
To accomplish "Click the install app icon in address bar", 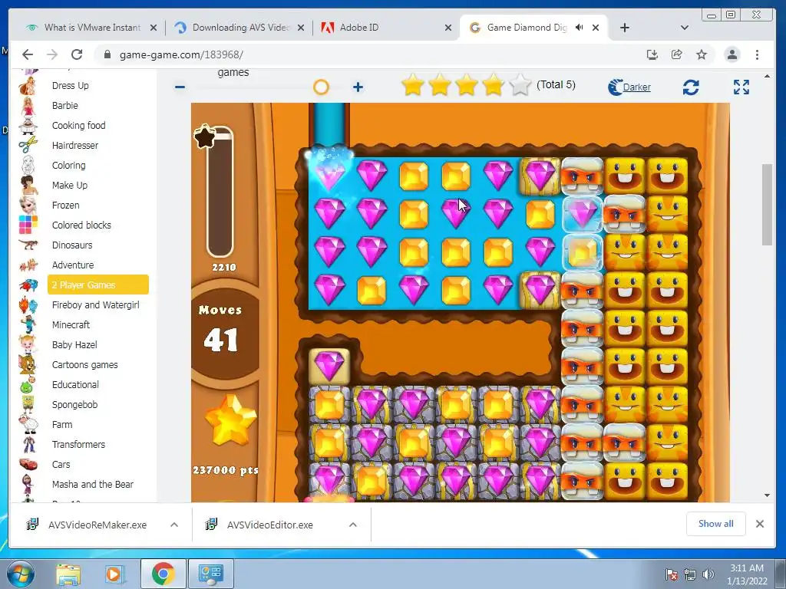I will (x=652, y=54).
